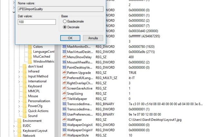
Task: Expand the Personalization tree node
Action: 19,101
